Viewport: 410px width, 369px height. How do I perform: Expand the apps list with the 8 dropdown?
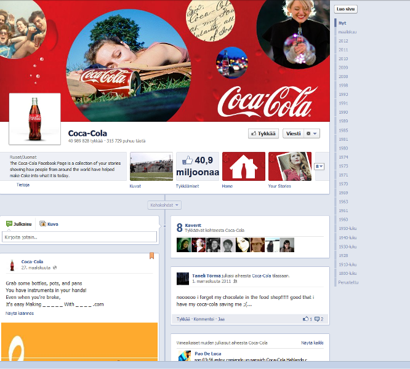(x=320, y=166)
